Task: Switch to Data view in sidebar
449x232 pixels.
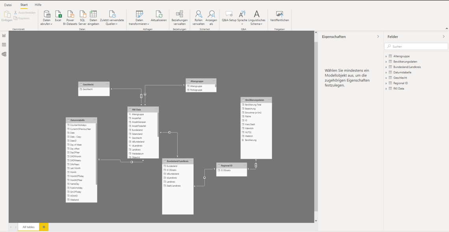Action: click(x=4, y=44)
